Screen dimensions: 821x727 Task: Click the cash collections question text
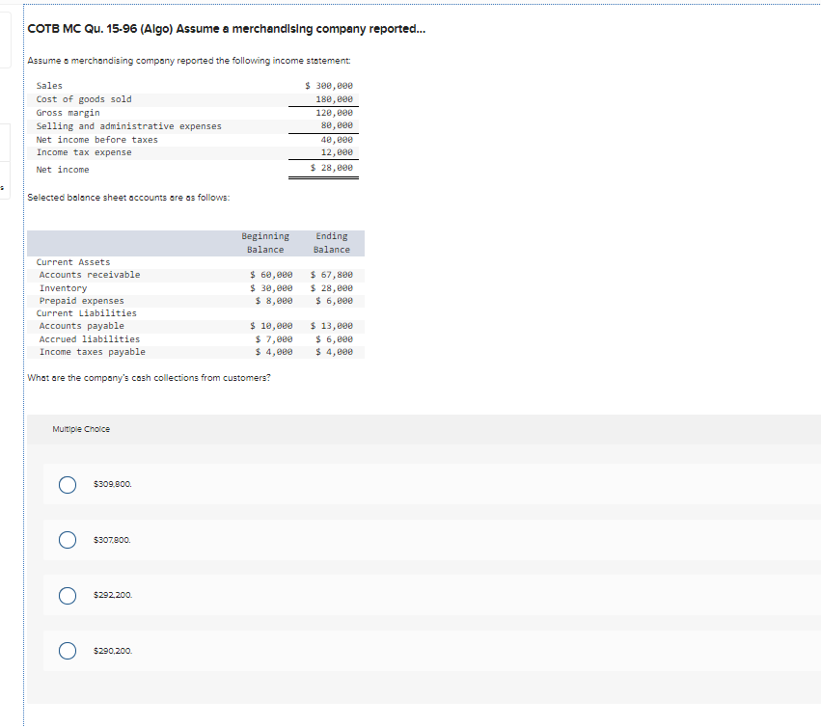pos(150,377)
